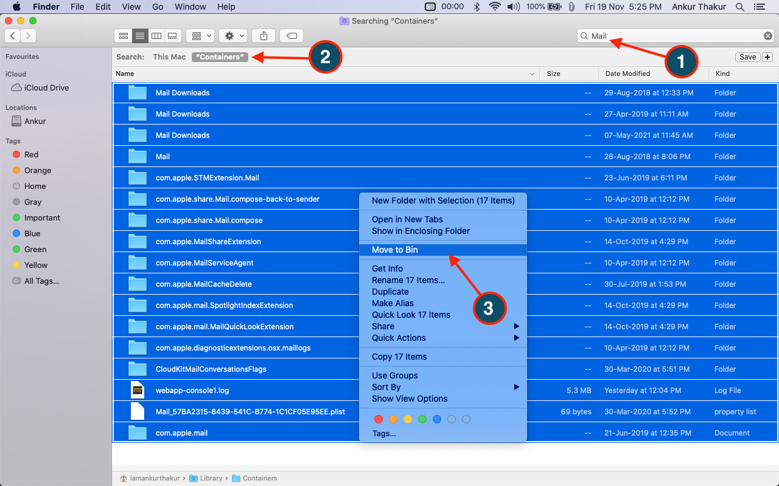Add search criteria with plus button
The image size is (779, 486).
[x=767, y=57]
